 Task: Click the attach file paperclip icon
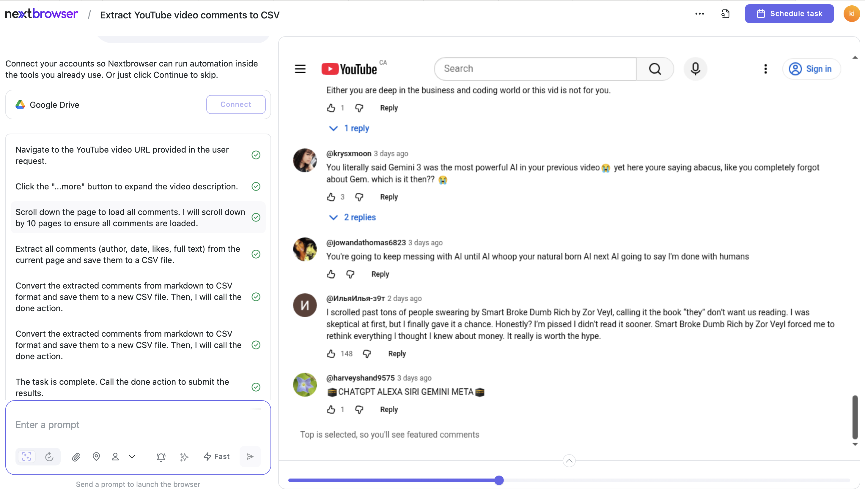[x=76, y=457]
